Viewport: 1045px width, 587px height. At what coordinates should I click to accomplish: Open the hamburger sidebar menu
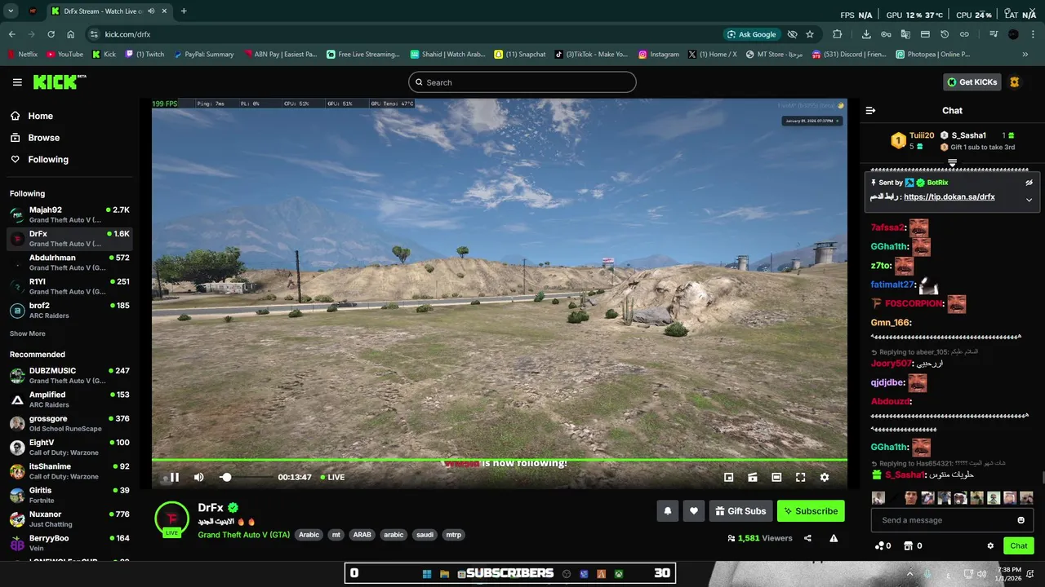pyautogui.click(x=17, y=82)
